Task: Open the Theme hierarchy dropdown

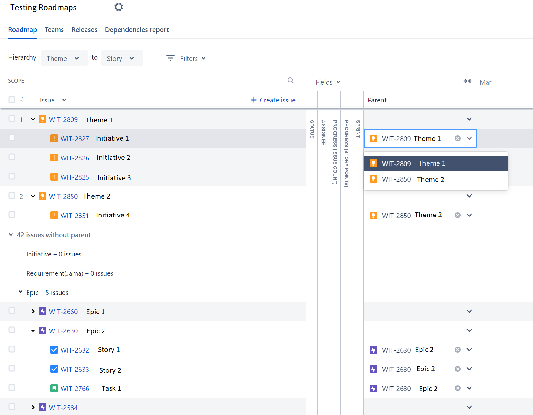Action: coord(64,58)
